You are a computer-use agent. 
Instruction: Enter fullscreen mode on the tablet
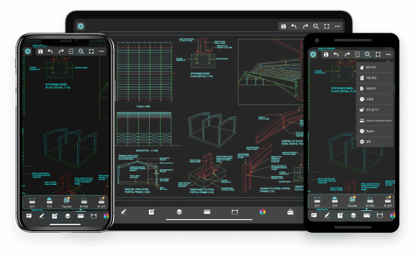point(327,26)
